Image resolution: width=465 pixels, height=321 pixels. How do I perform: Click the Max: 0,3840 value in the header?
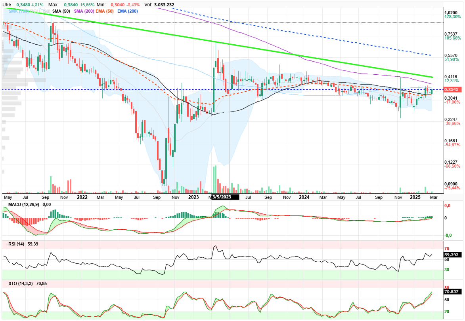(71, 5)
